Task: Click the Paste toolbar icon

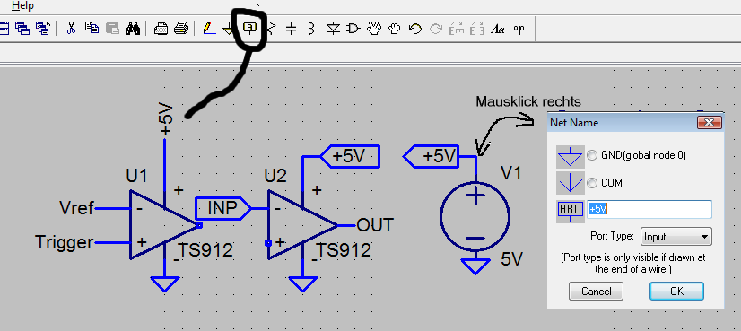Action: 112,29
